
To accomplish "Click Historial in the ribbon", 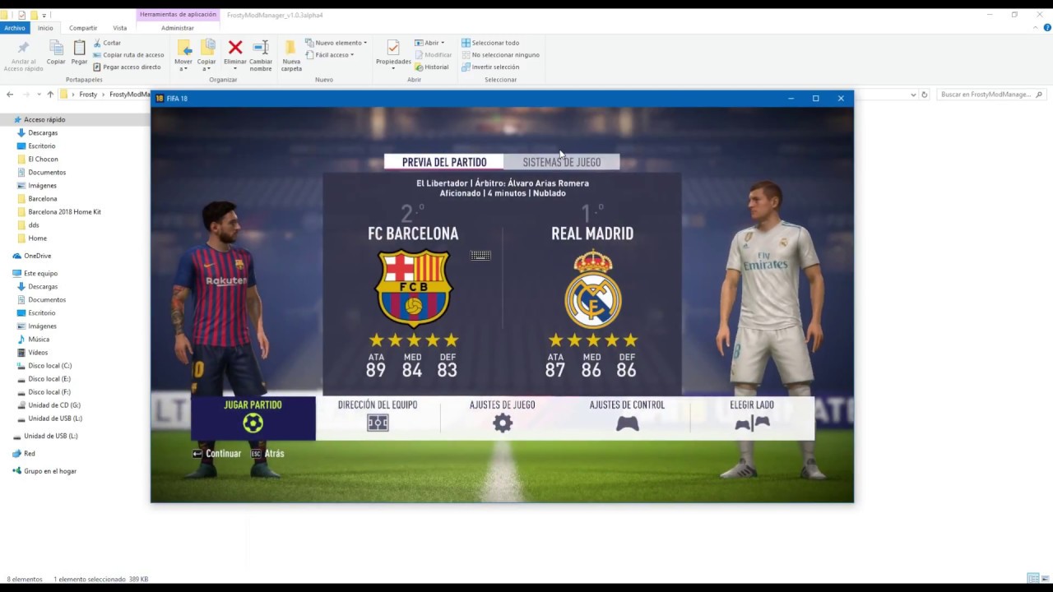I will tap(432, 67).
